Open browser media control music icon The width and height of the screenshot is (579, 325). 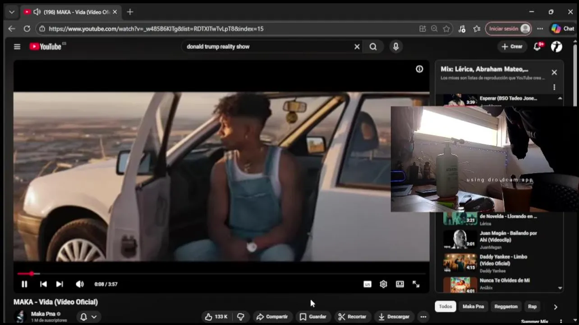(x=462, y=28)
